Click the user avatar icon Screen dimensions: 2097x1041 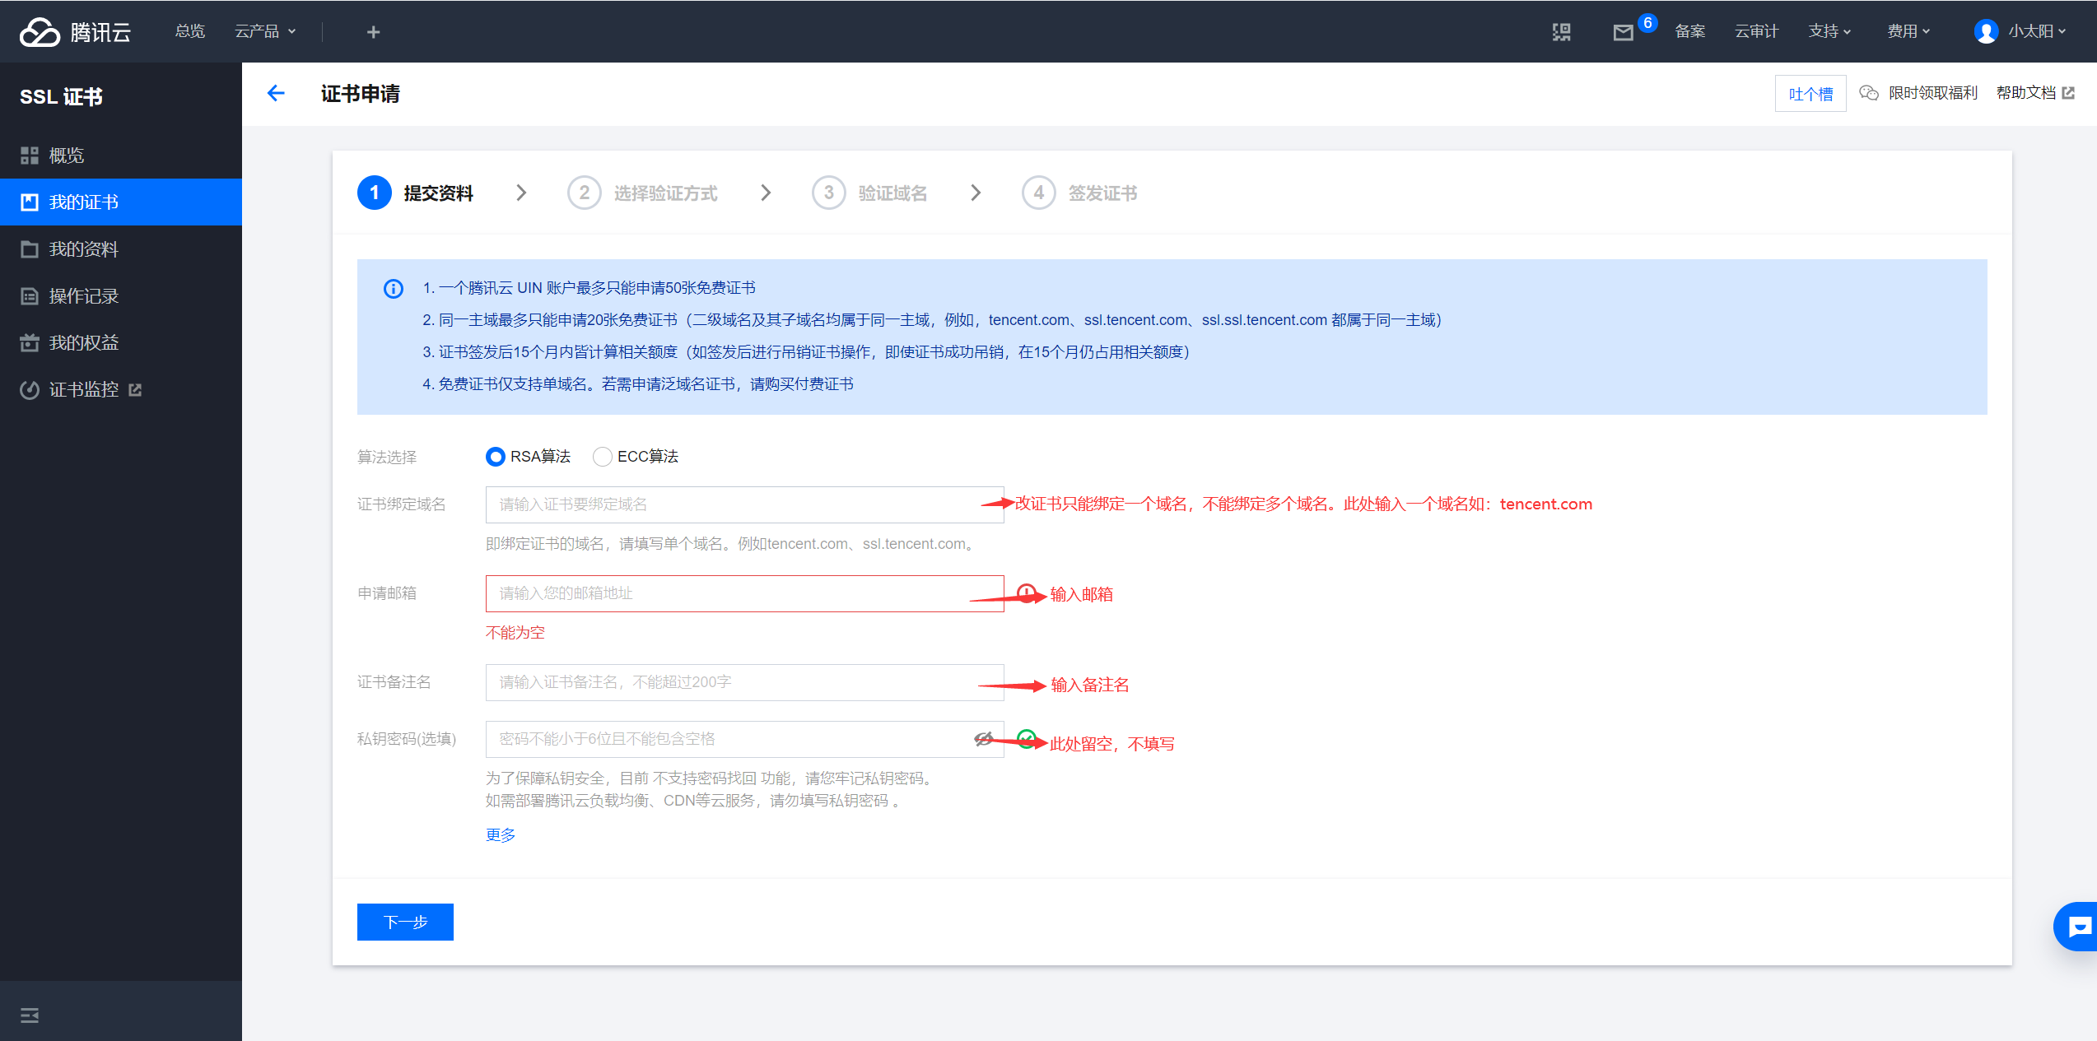1986,32
